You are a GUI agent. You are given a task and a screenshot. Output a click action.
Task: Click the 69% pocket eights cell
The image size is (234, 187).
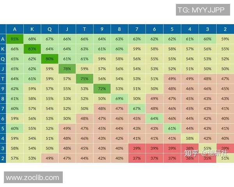pos(119,99)
